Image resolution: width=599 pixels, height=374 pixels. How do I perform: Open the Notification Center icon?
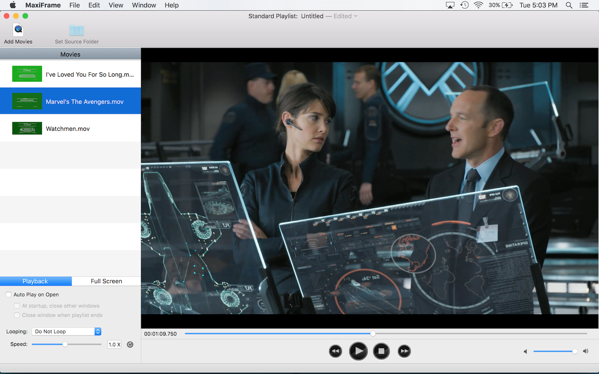584,5
